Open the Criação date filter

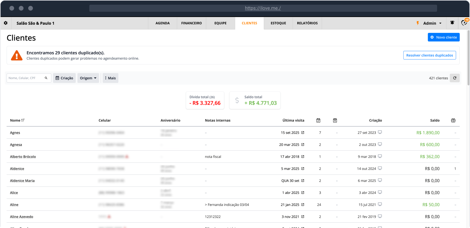[x=64, y=78]
